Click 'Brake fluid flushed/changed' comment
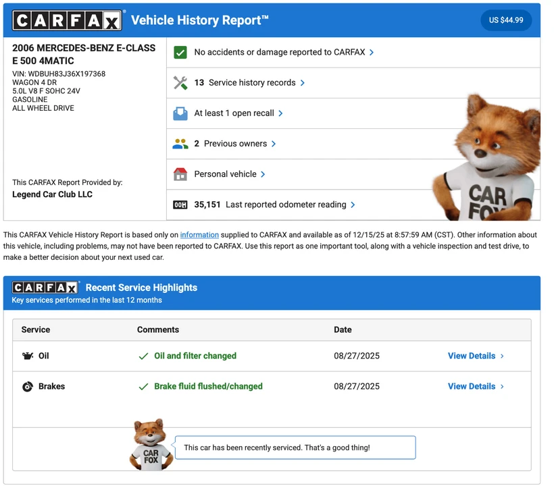 click(209, 387)
